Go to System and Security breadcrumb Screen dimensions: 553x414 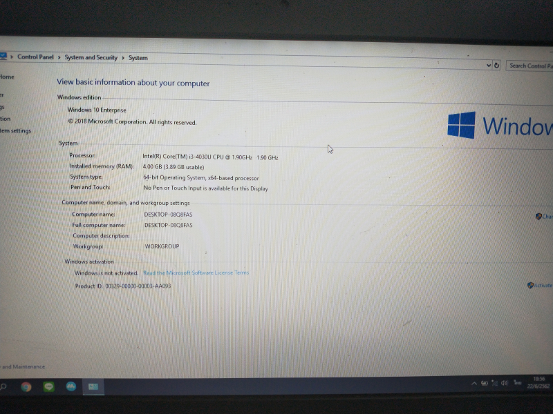pos(91,57)
